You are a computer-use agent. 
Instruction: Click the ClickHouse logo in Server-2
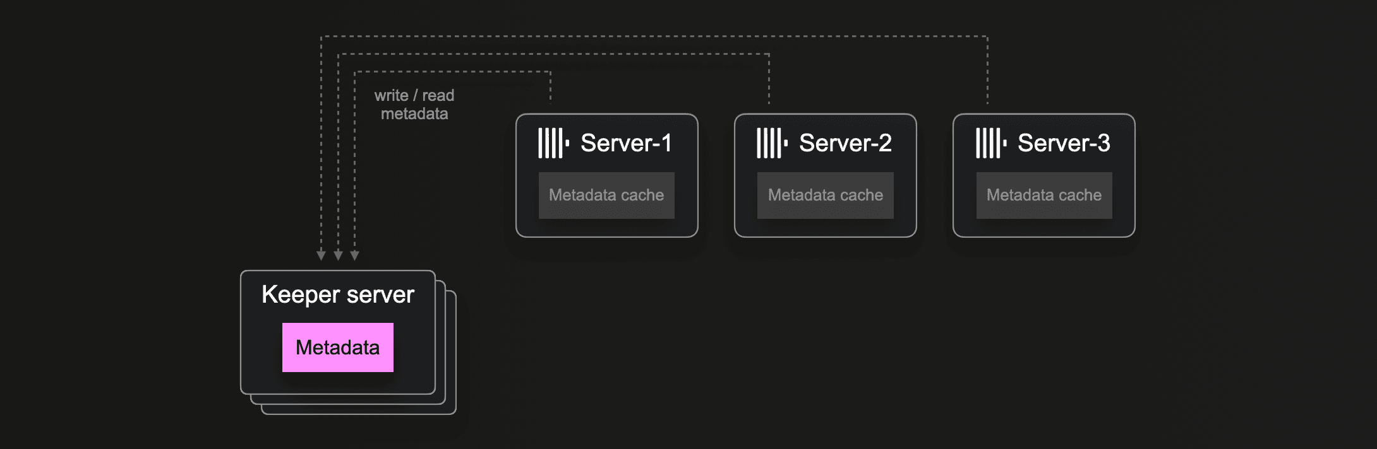[772, 143]
